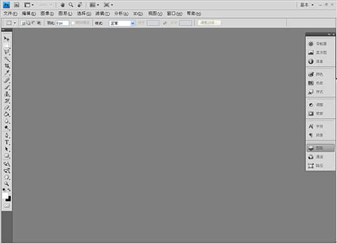Select the Lasso tool
The image size is (337, 244).
[6, 52]
